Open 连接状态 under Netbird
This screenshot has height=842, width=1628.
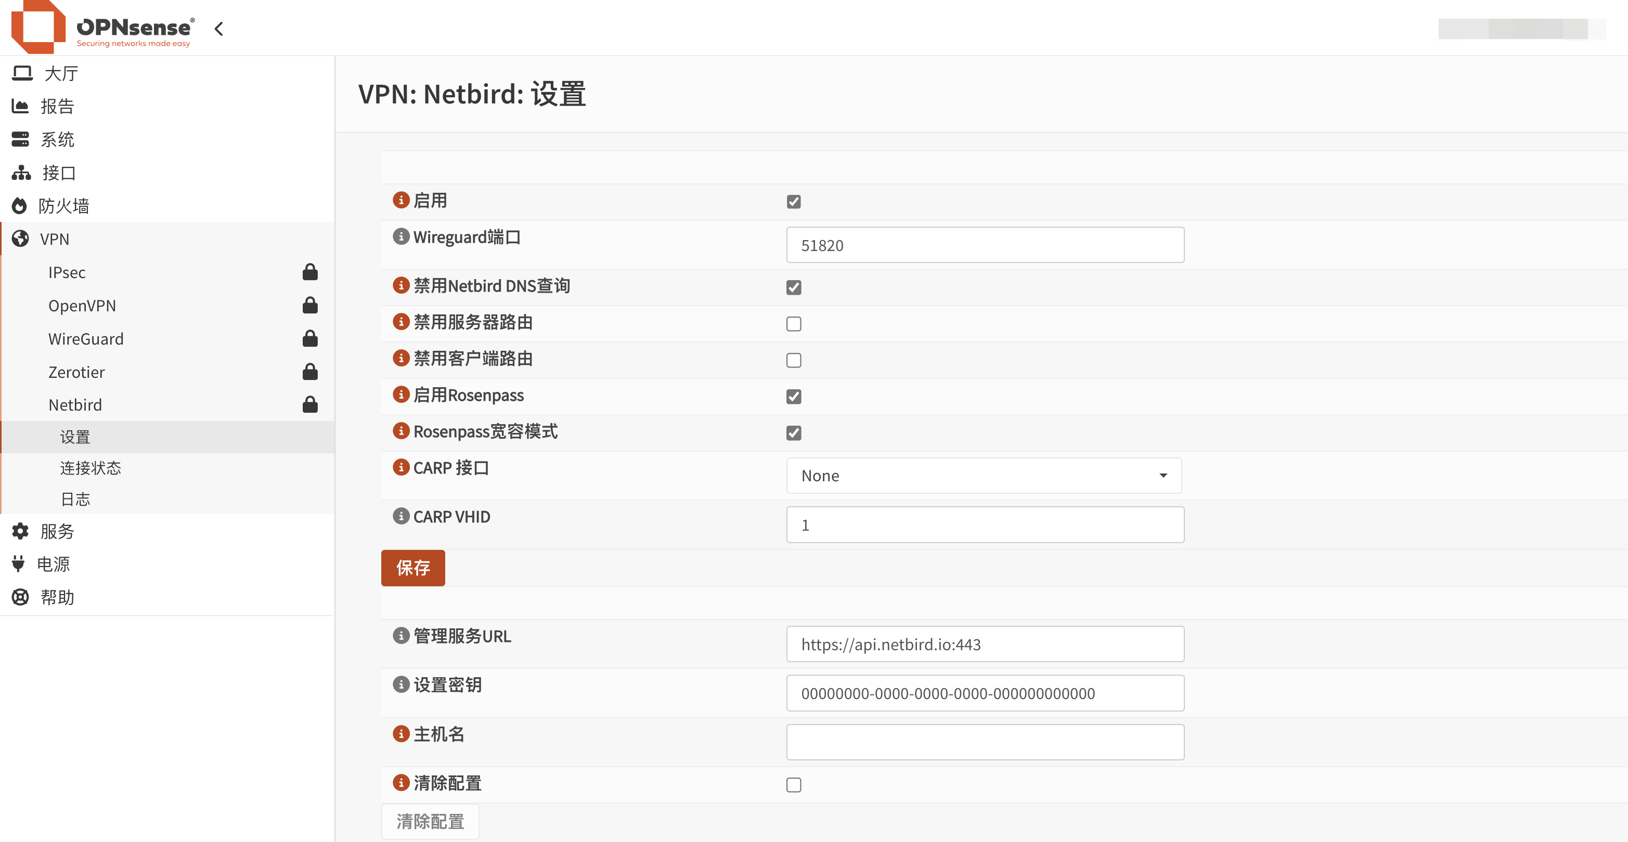coord(91,468)
